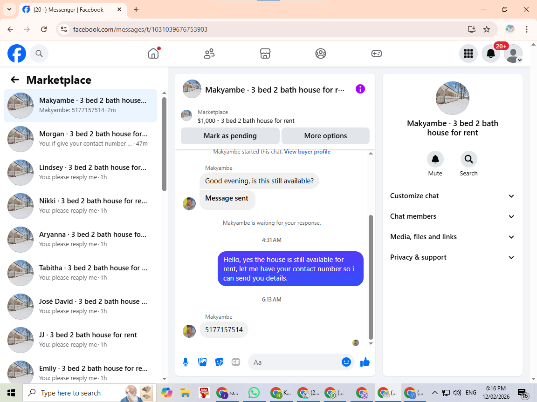537x402 pixels.
Task: Open the emoji picker in message box
Action: tap(346, 362)
